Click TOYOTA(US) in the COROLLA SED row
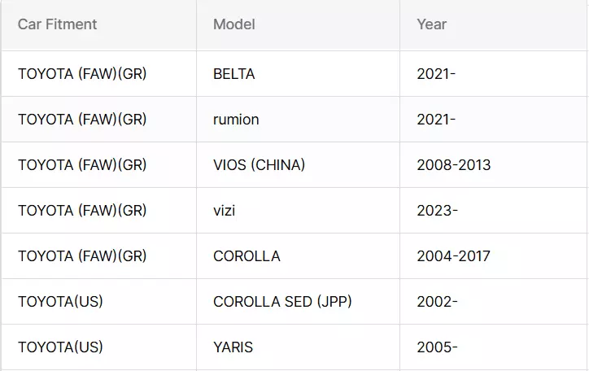The width and height of the screenshot is (589, 371). click(x=60, y=302)
